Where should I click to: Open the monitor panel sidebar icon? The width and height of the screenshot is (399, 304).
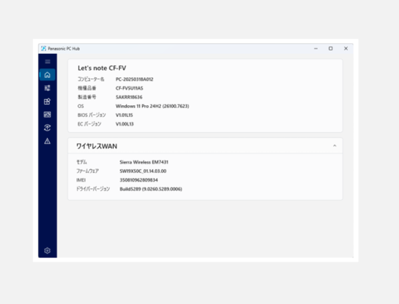47,114
